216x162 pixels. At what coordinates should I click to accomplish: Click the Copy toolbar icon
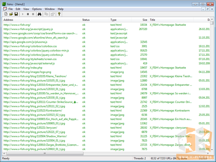tap(46, 14)
